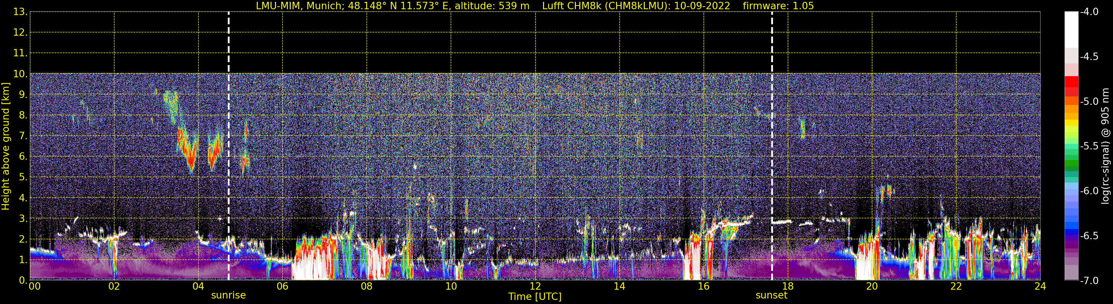Click the plot title text 'LMU-MIM, Munich'
Image resolution: width=1113 pixels, height=304 pixels.
pyautogui.click(x=300, y=6)
